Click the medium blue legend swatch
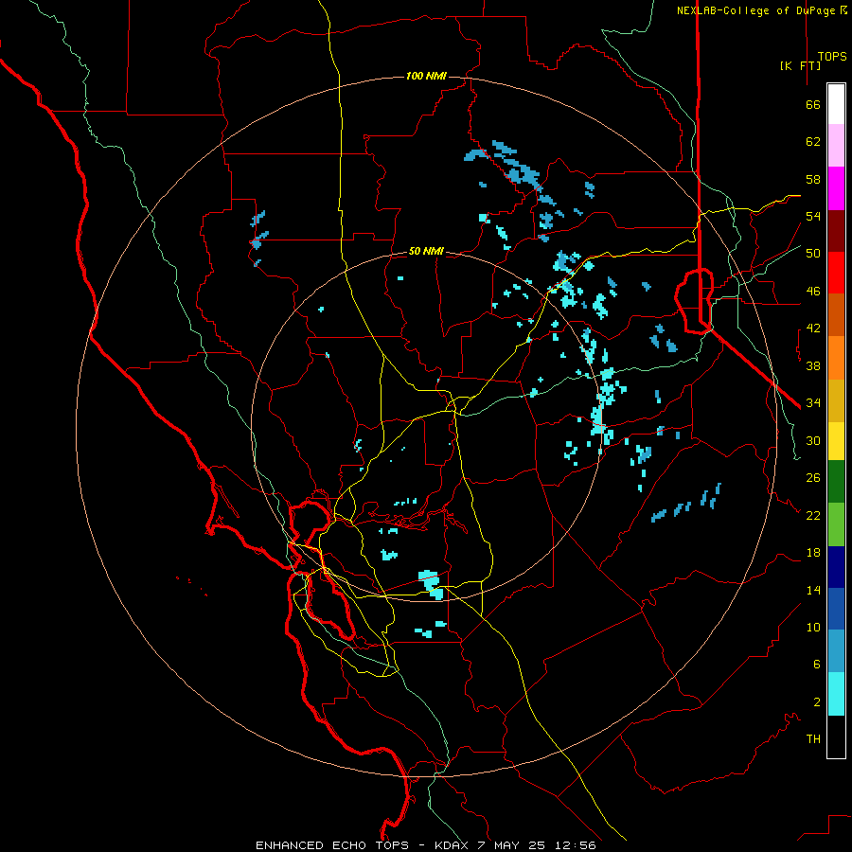The image size is (852, 852). coord(836,609)
